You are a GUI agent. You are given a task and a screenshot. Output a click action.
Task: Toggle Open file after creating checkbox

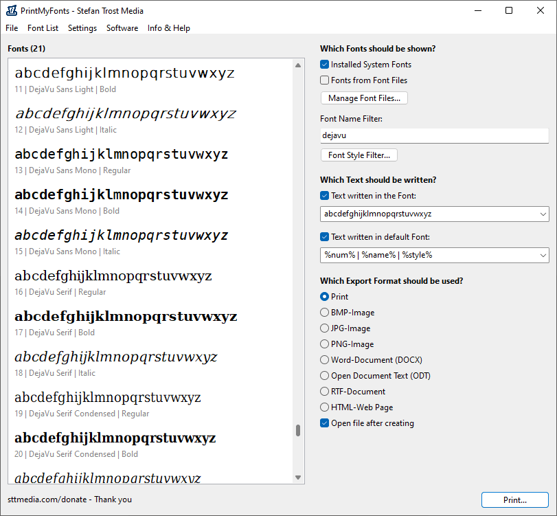coord(324,423)
